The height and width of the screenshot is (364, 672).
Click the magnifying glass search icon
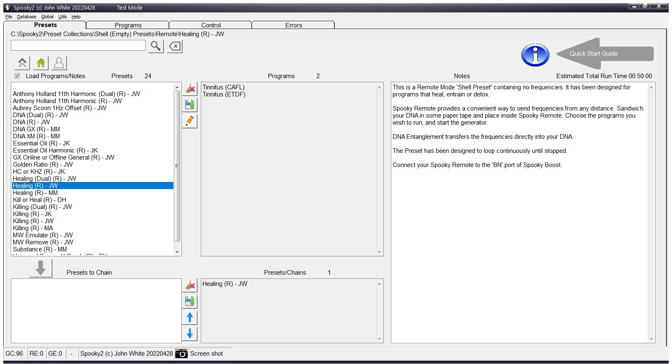pyautogui.click(x=156, y=46)
